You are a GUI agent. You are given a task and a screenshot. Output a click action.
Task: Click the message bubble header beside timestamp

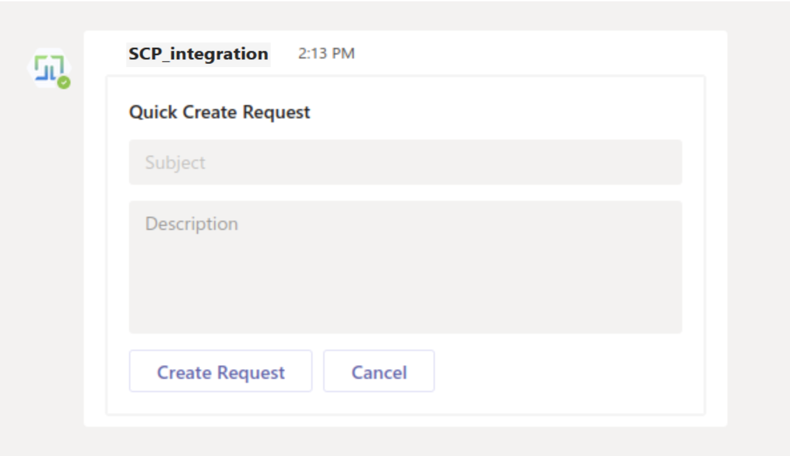532,54
